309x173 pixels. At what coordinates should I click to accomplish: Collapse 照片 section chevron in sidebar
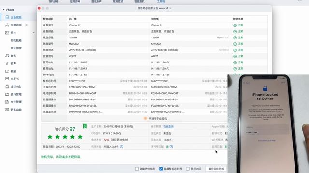coord(34,33)
